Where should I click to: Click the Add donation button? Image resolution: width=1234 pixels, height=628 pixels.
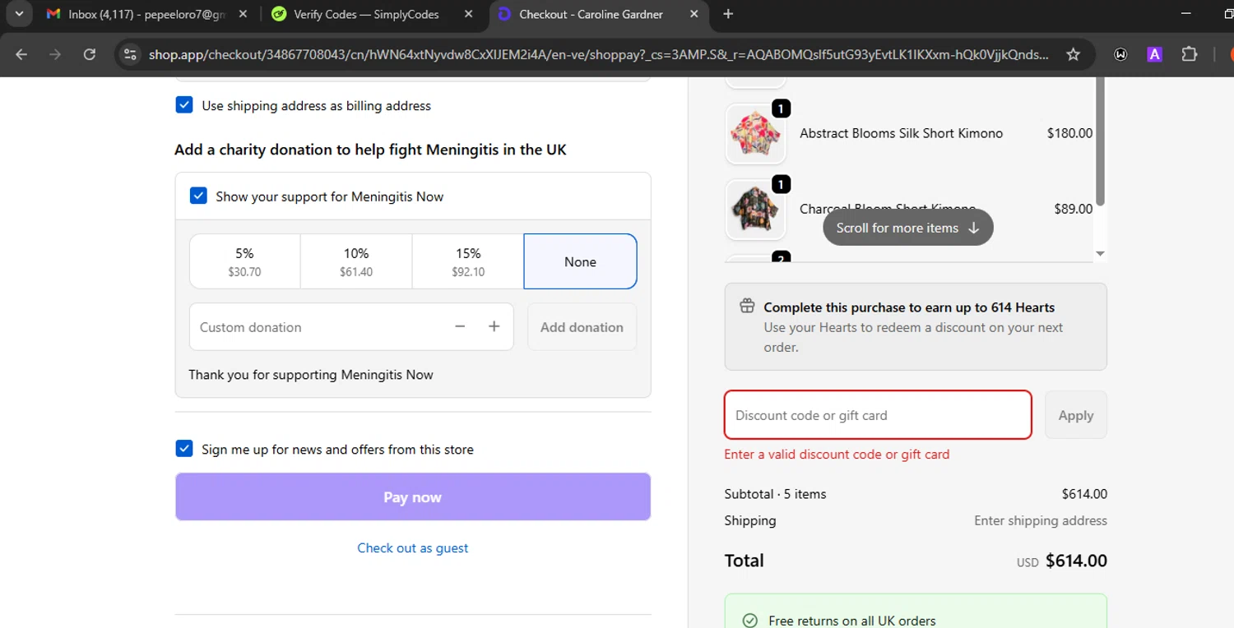(582, 326)
